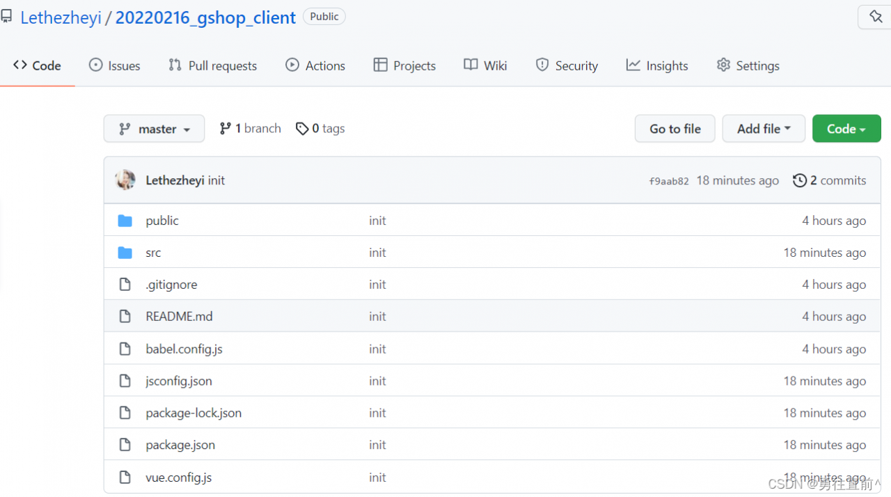Open the public folder
This screenshot has width=891, height=497.
tap(162, 221)
